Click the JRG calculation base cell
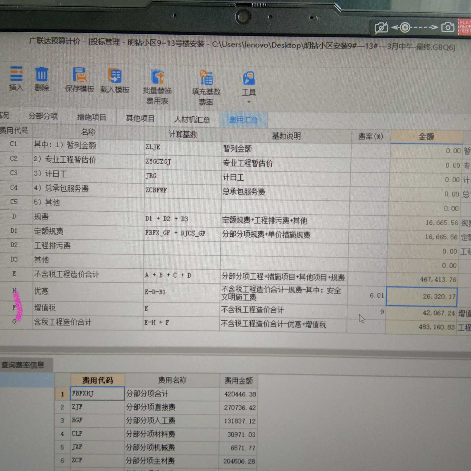 [x=182, y=176]
